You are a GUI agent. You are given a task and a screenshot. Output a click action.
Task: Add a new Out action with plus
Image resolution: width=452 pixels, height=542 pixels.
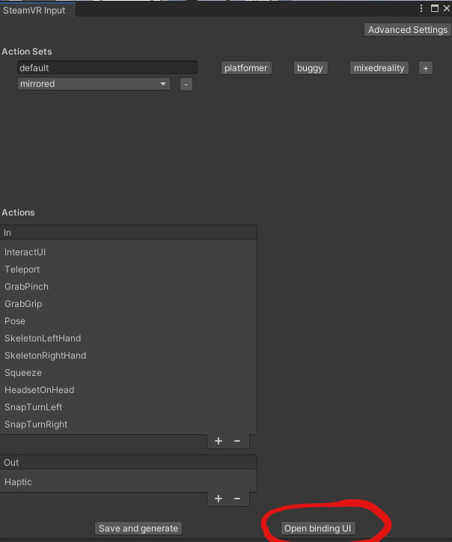pos(219,499)
